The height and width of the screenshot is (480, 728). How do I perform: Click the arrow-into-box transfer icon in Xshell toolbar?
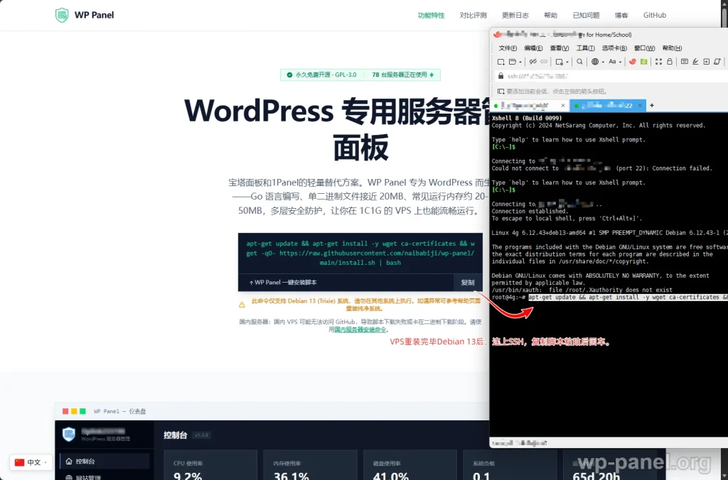(x=706, y=62)
